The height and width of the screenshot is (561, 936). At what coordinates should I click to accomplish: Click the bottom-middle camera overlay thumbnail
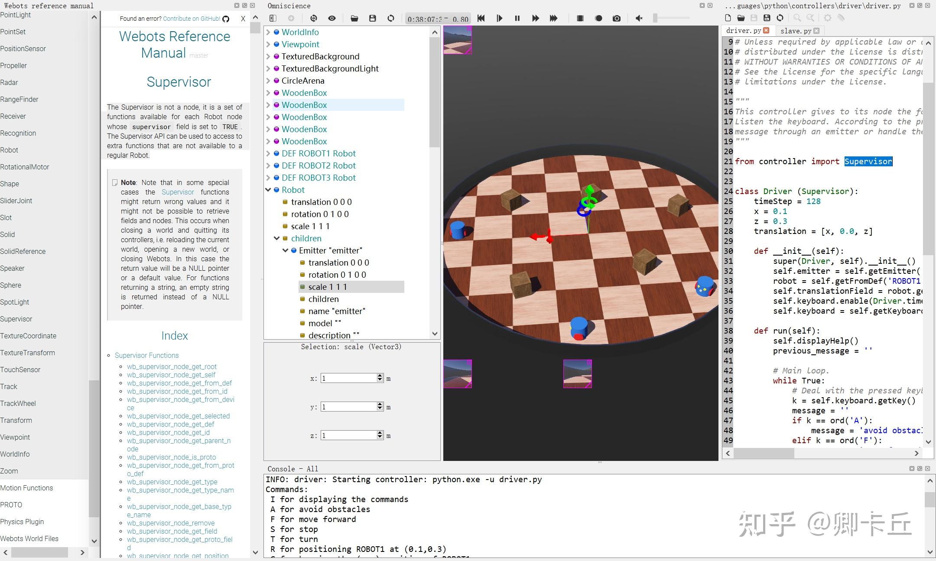point(577,374)
